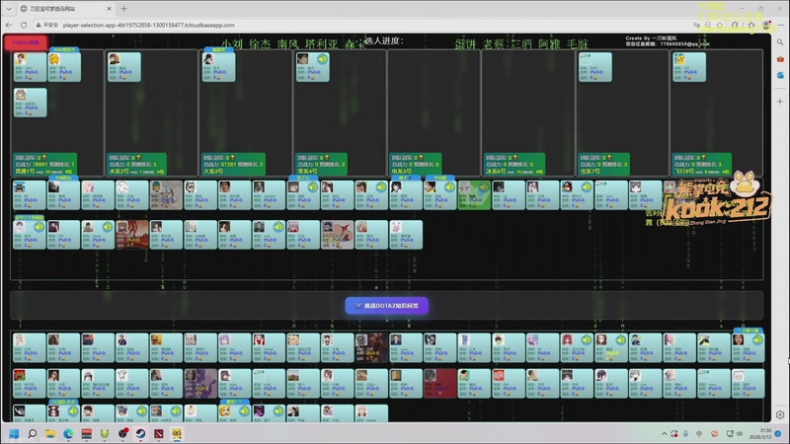Image resolution: width=790 pixels, height=444 pixels.
Task: Reload the page with the refresh icon
Action: pos(23,25)
